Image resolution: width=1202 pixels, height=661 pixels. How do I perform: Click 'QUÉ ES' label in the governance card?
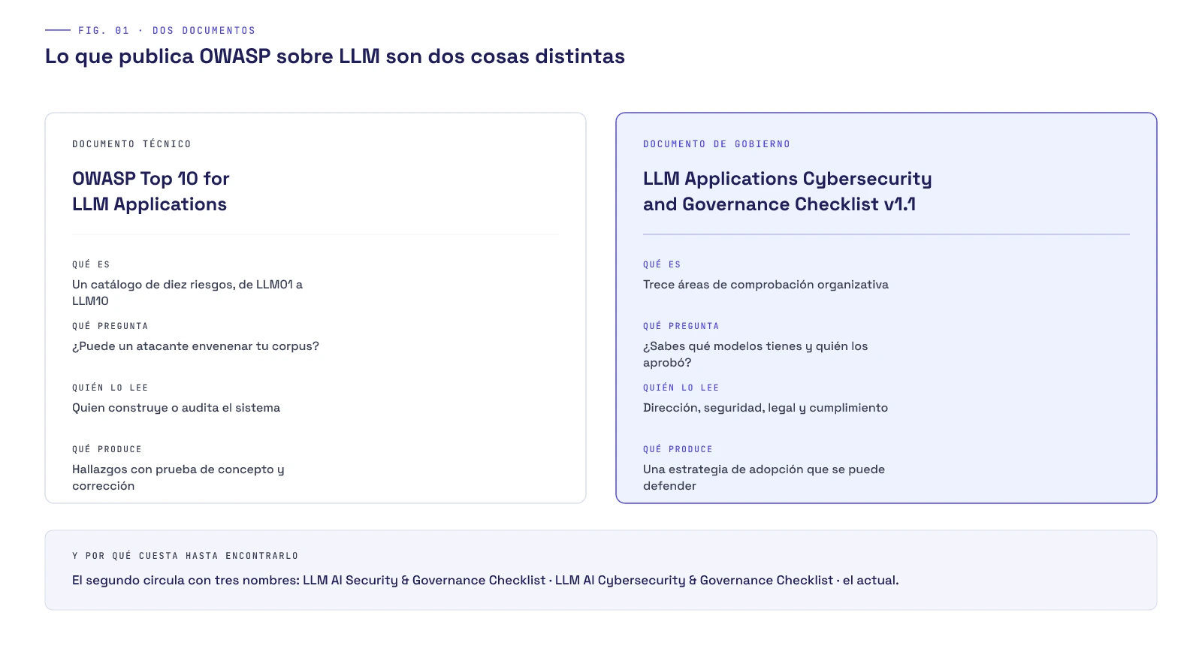662,264
